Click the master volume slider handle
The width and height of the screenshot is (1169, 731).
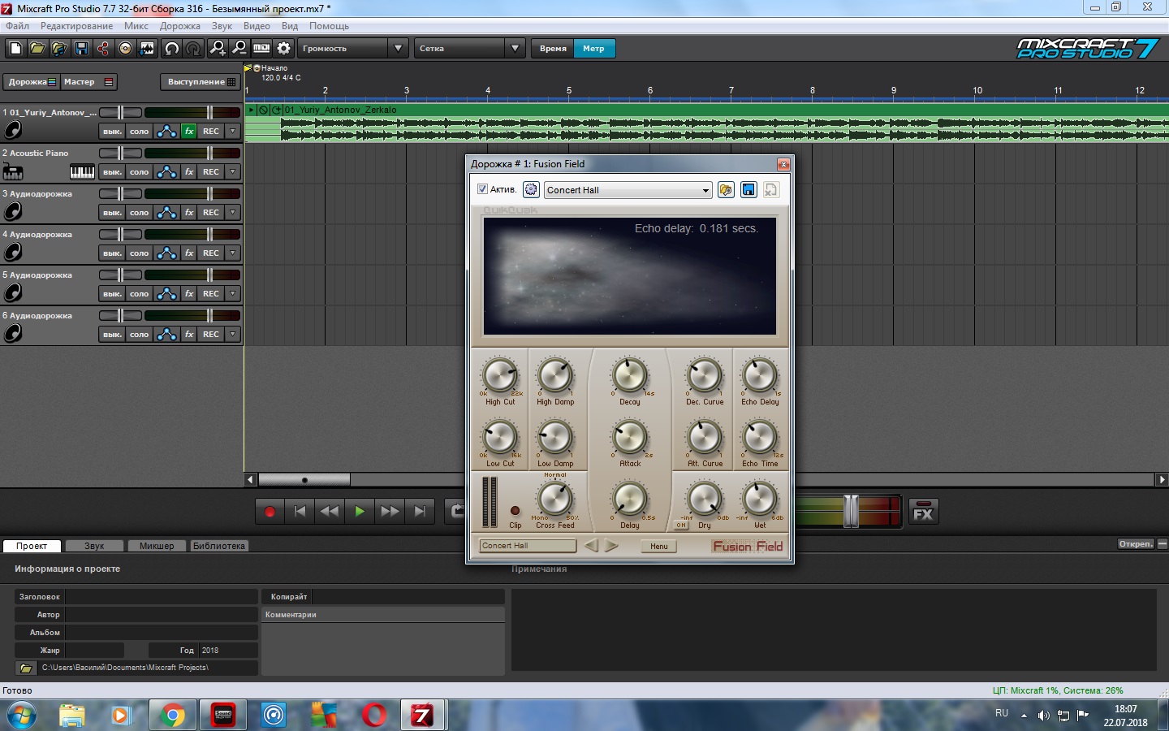(851, 511)
